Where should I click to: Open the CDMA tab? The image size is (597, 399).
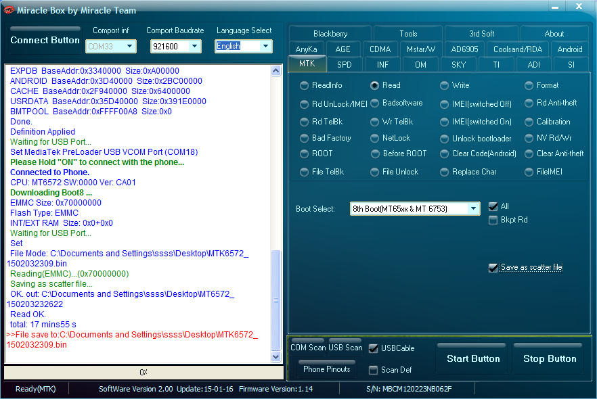click(380, 49)
